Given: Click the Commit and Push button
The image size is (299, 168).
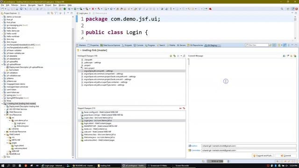Looking at the screenshot, I should (x=263, y=155).
